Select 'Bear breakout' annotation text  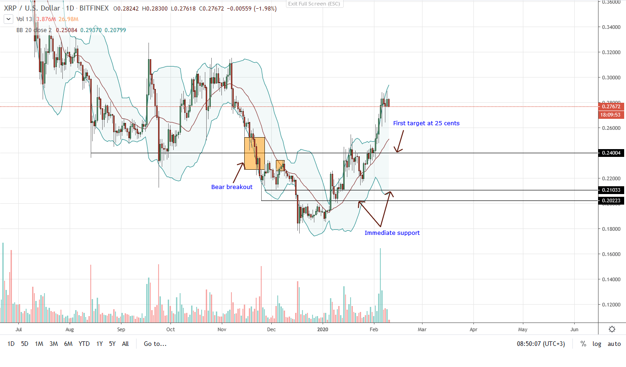pos(232,187)
